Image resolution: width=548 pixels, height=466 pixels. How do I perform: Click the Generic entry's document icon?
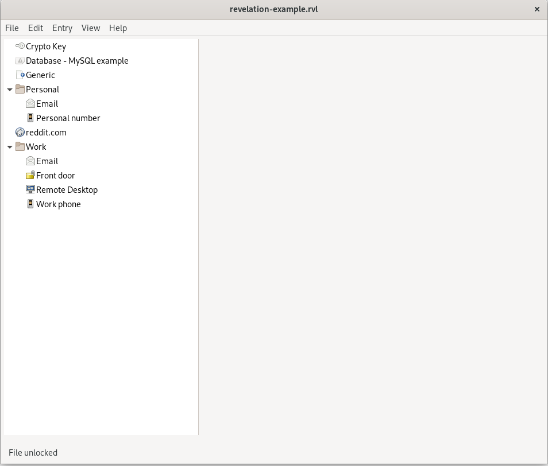click(20, 75)
